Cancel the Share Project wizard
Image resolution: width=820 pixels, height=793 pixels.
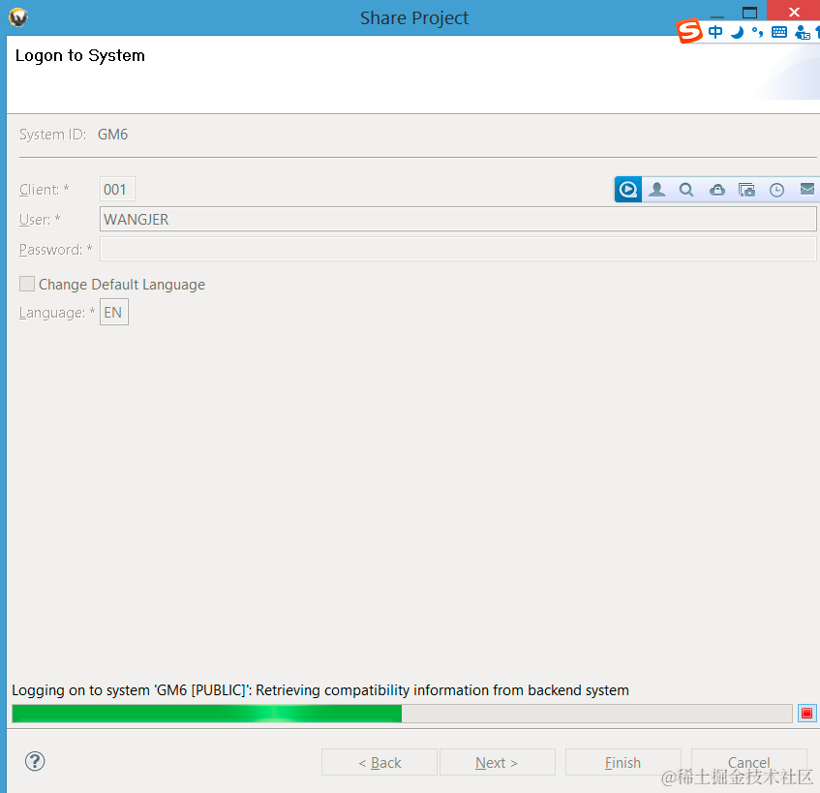749,762
